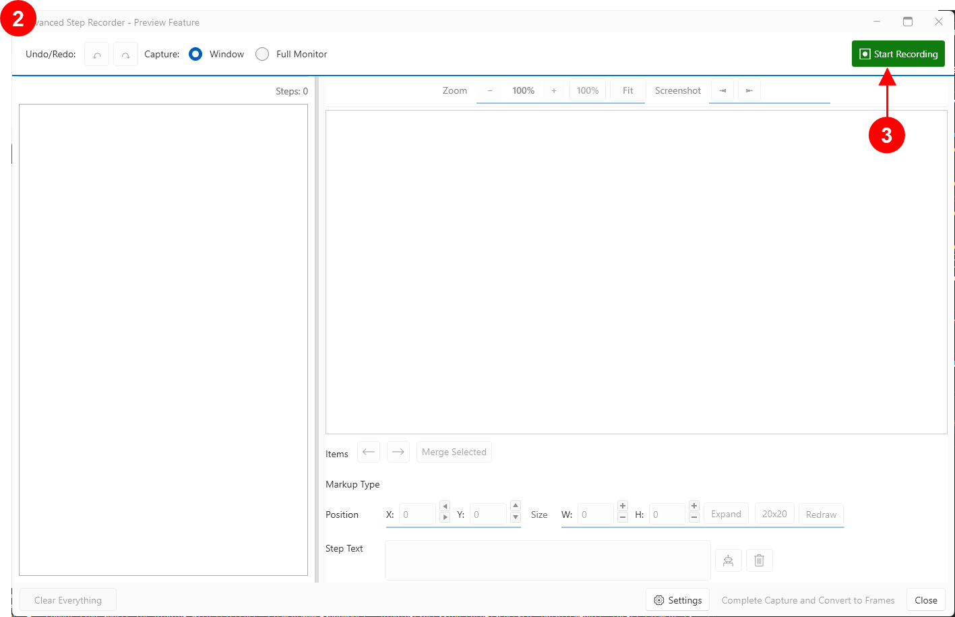Open Settings with the gear button
This screenshot has height=617, width=955.
pyautogui.click(x=677, y=600)
